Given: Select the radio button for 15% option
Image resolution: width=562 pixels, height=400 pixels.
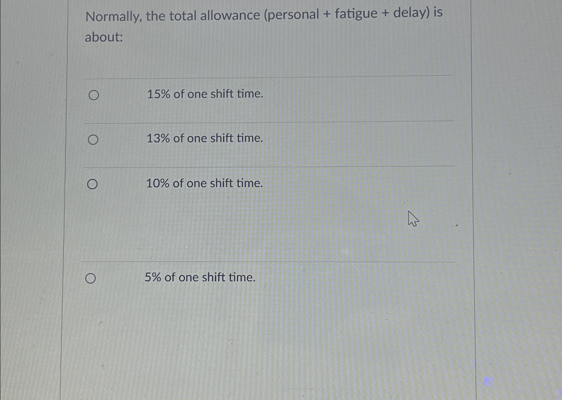Looking at the screenshot, I should point(93,95).
